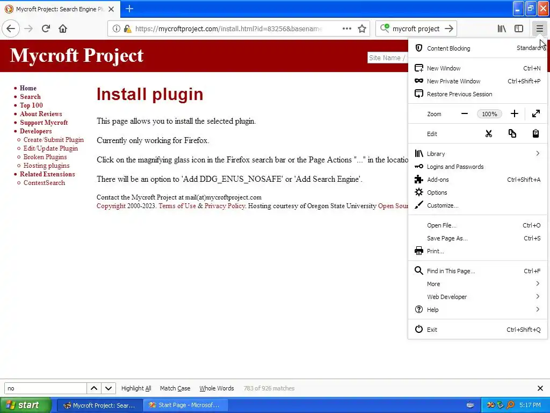Follow the About Reviews link
The width and height of the screenshot is (550, 413).
[x=41, y=114]
